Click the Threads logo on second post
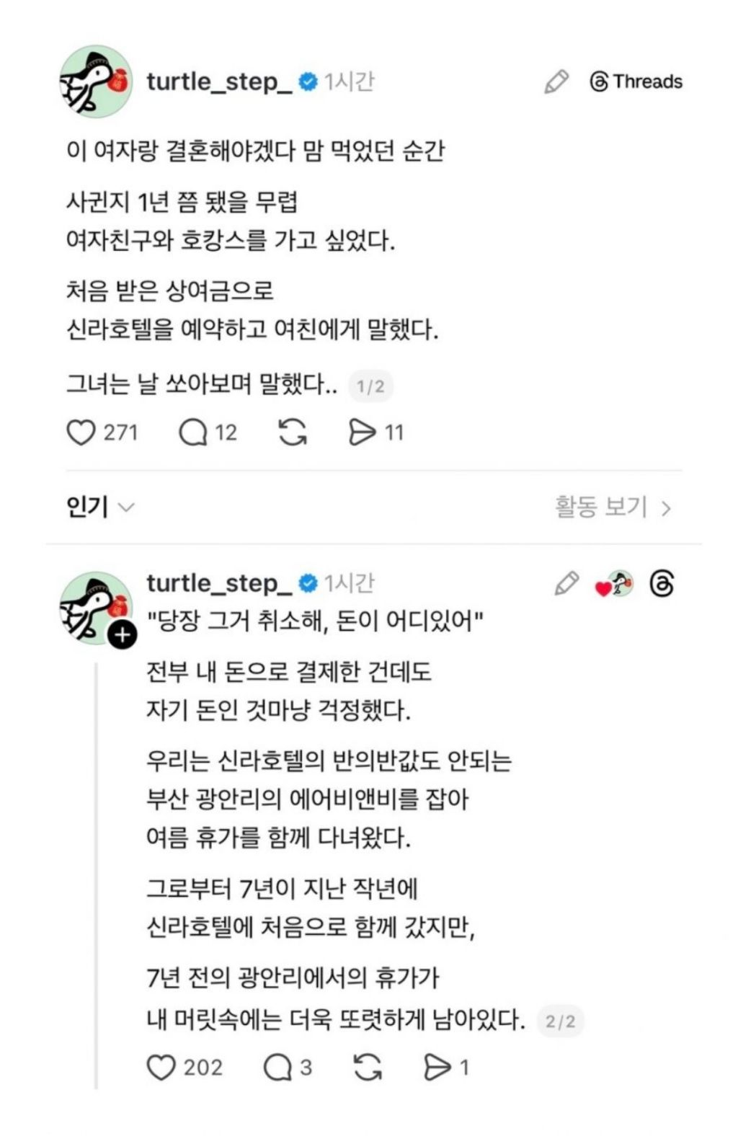Viewport: 738px width, 1144px height. pyautogui.click(x=662, y=583)
